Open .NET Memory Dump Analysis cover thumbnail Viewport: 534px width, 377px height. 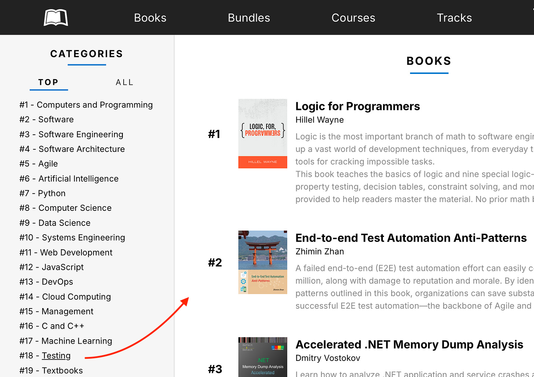tap(263, 357)
